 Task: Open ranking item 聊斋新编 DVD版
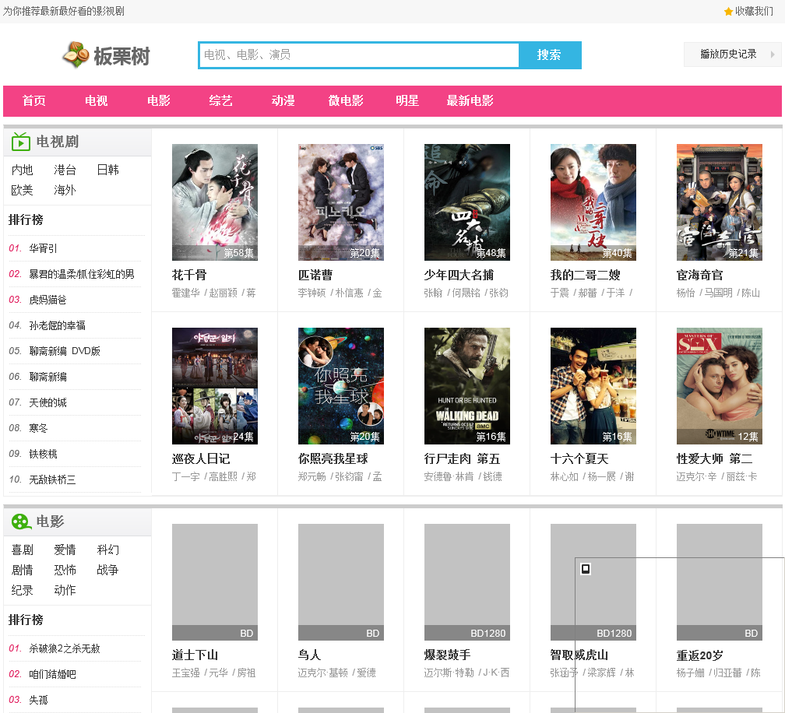65,351
